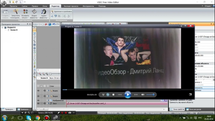This screenshot has width=215, height=121.
Task: Toggle visibility eye of top Видео layer
Action: [x=38, y=91]
